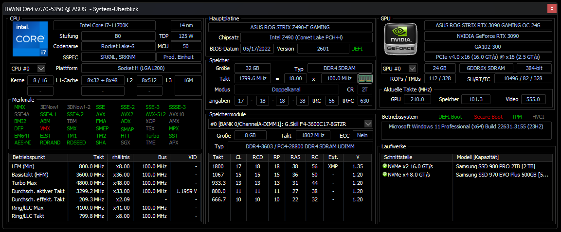The image size is (561, 232).
Task: Click the ECC Nein field
Action: coord(363,135)
